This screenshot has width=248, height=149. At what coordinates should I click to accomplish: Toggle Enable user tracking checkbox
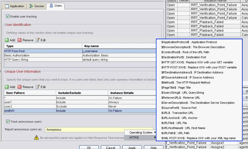coord(8,16)
